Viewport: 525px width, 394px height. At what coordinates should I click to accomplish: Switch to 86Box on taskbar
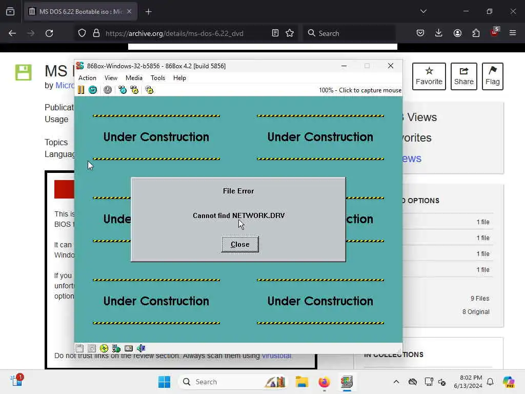[x=347, y=382]
